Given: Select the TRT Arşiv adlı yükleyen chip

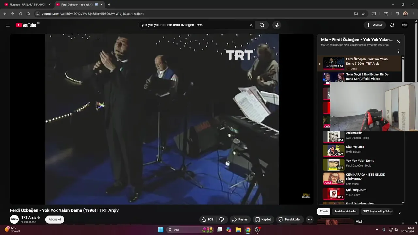Looking at the screenshot, I should 378,211.
